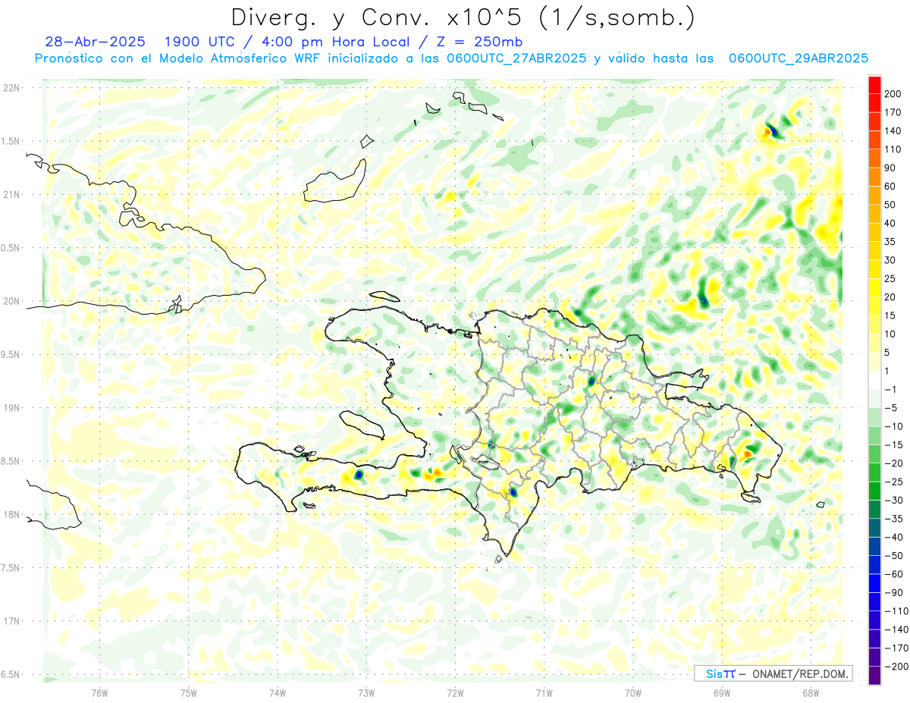Click the white colorbar segment between 1 and -1

874,380
